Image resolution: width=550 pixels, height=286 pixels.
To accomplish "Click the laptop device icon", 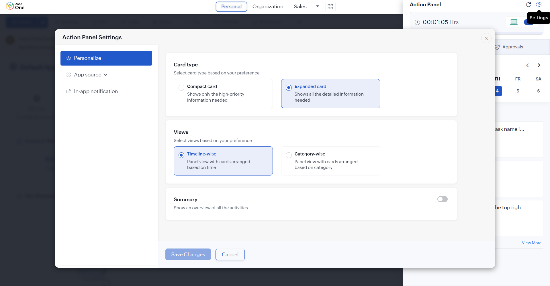I will pyautogui.click(x=514, y=22).
